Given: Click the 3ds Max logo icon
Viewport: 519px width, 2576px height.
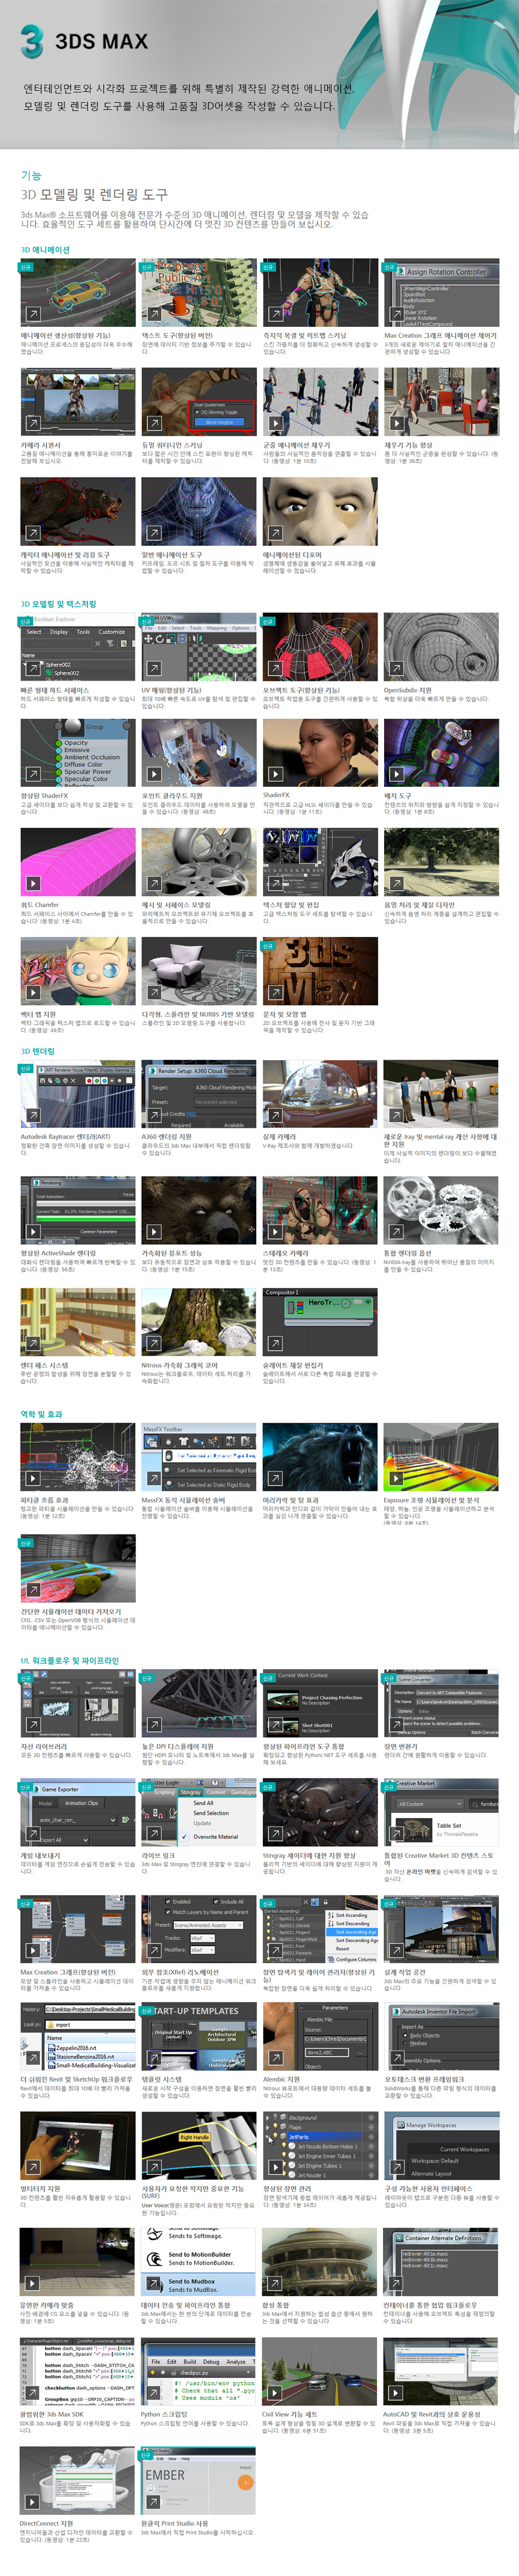Looking at the screenshot, I should tap(31, 41).
